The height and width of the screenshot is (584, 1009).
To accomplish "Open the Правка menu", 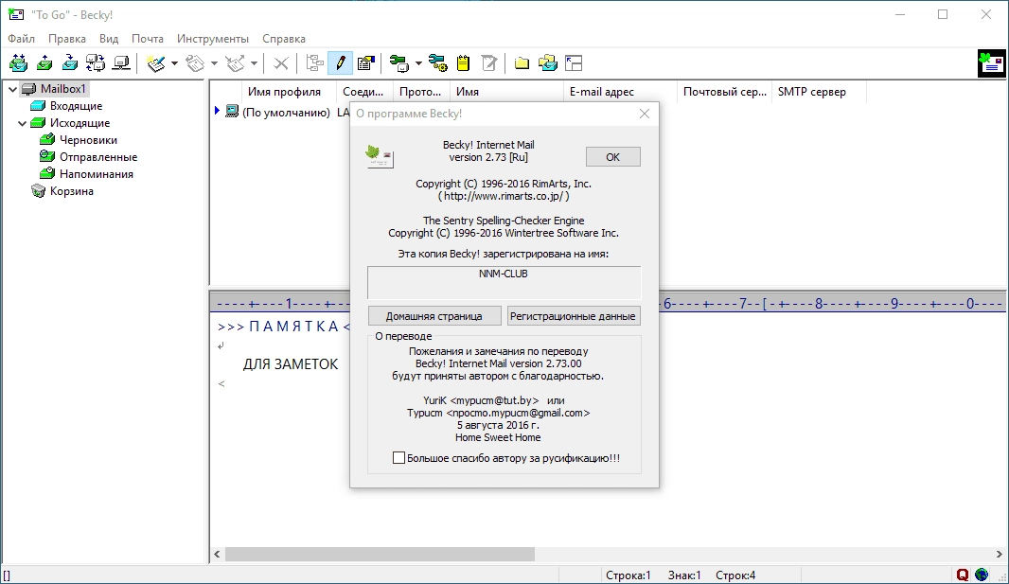I will (67, 39).
